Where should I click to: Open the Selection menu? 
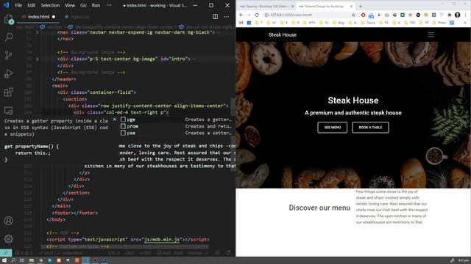[x=50, y=5]
